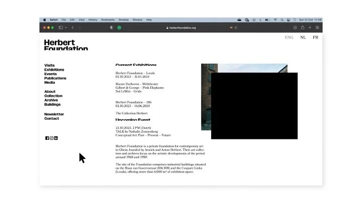Screen dimensions: 362x203
Task: Click the Wi-Fi icon in menu bar
Action: (275, 20)
